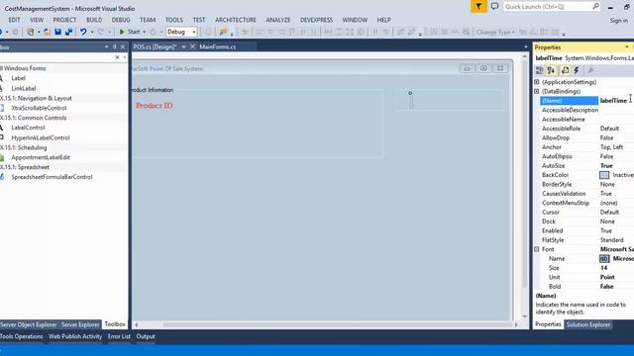The width and height of the screenshot is (634, 356).
Task: Collapse the All Windows Forms group
Action: click(23, 68)
